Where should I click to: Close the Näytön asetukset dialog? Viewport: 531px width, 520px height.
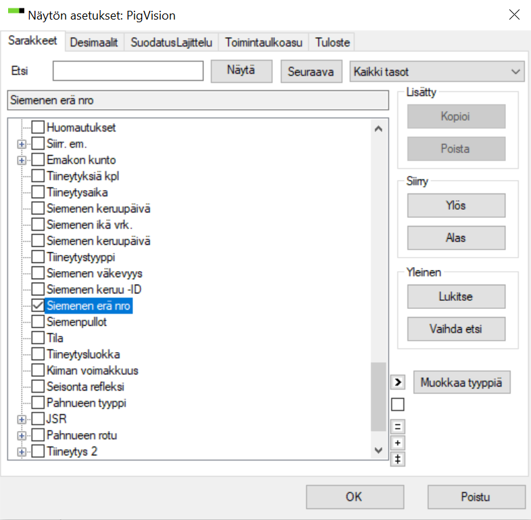(514, 15)
